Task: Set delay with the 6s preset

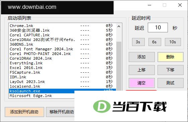Action: point(155,42)
